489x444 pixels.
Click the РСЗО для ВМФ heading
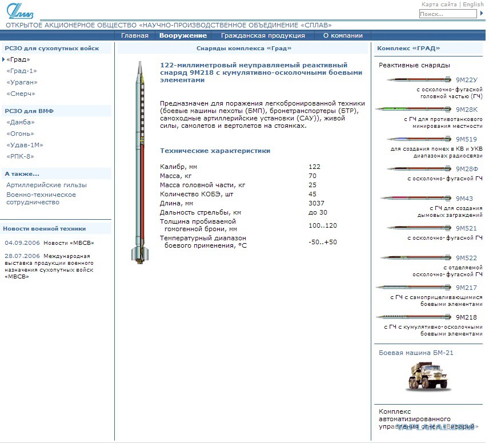(x=29, y=111)
